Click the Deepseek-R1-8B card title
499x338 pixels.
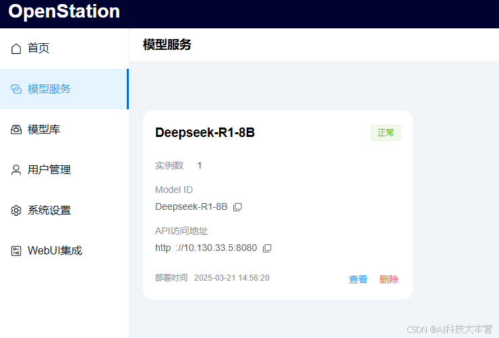click(205, 132)
